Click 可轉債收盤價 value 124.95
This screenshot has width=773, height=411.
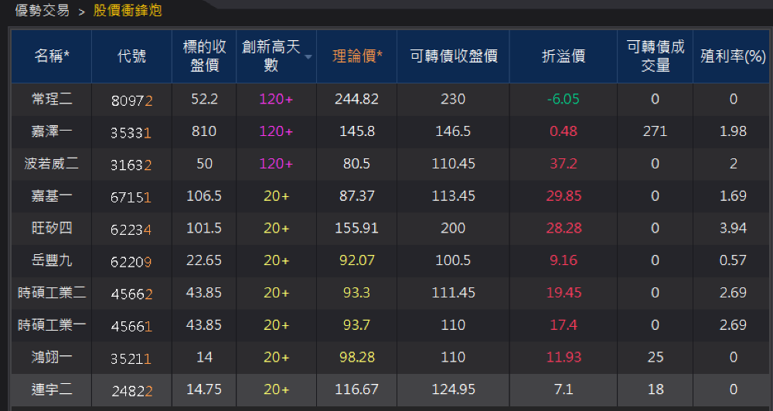coord(454,389)
